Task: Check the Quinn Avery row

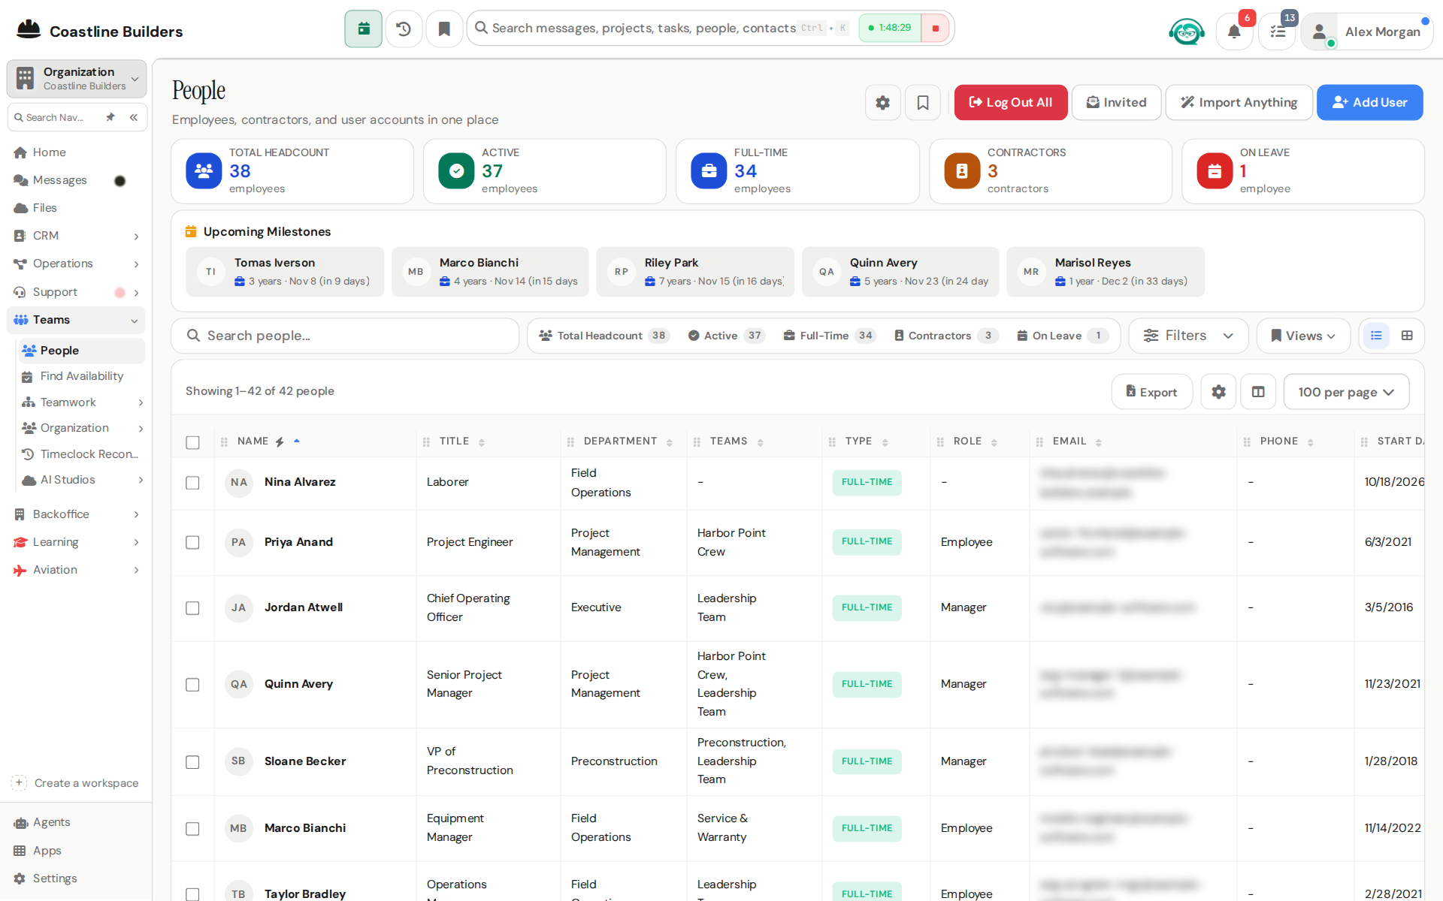Action: 192,685
